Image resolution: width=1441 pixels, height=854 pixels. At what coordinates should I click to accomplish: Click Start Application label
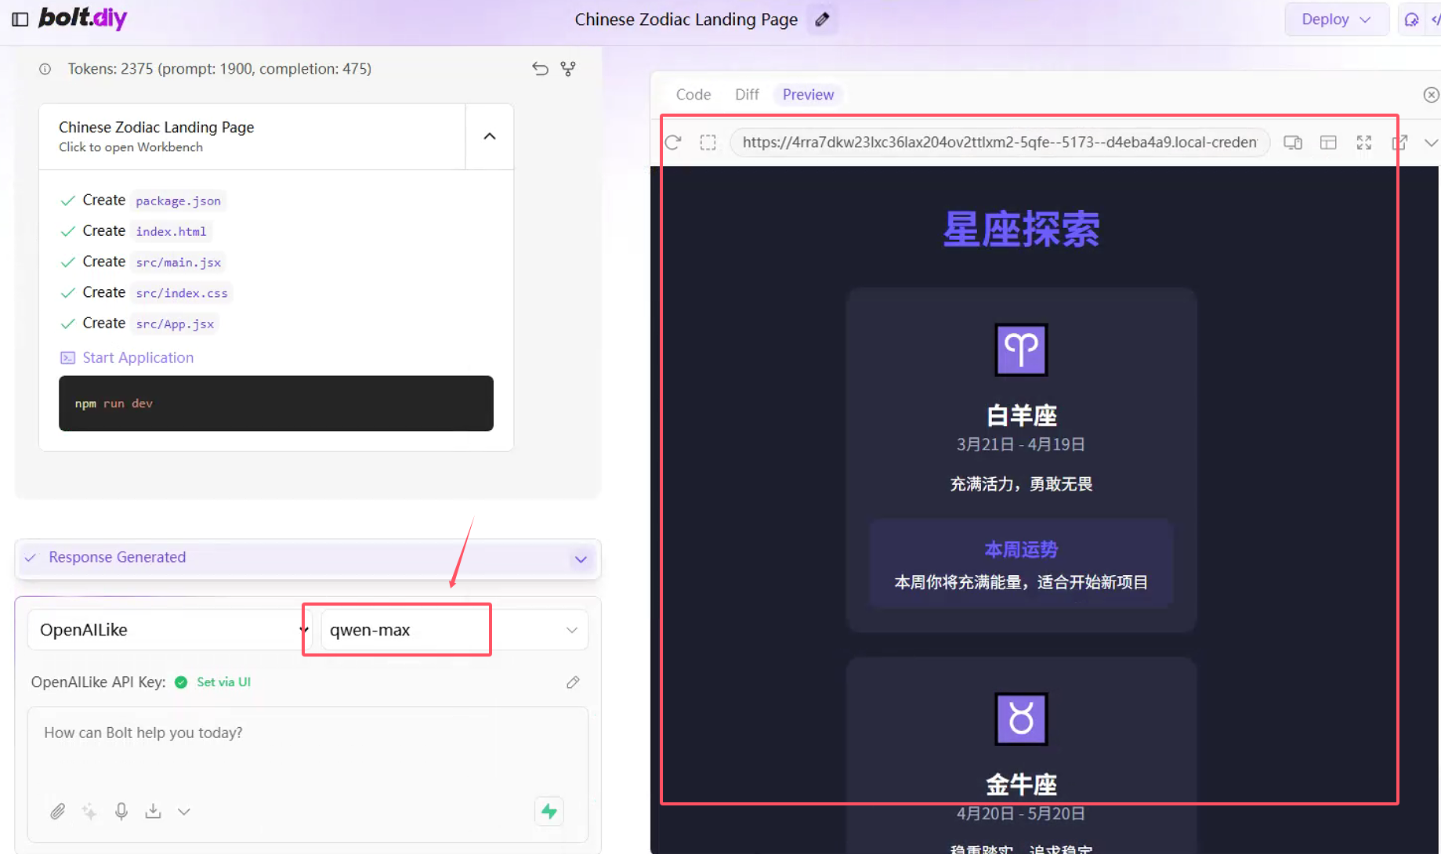(x=138, y=357)
